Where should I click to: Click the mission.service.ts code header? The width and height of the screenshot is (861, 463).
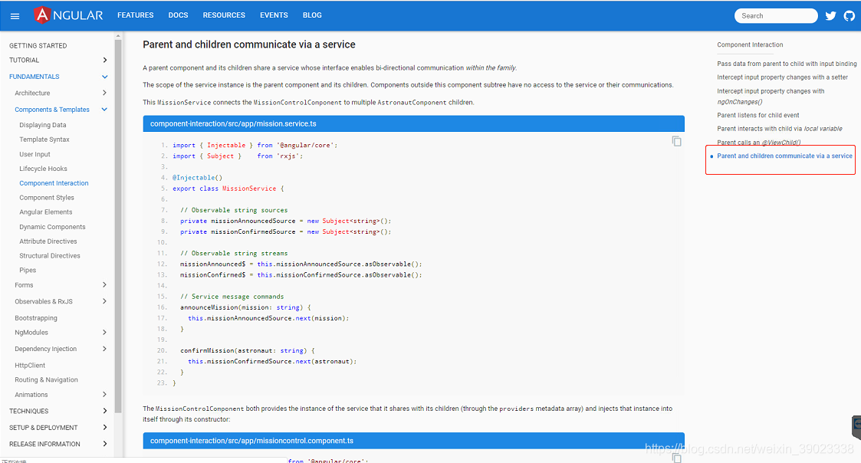413,123
